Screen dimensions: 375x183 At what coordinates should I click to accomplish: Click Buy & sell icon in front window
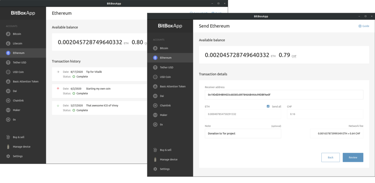[x=155, y=150]
